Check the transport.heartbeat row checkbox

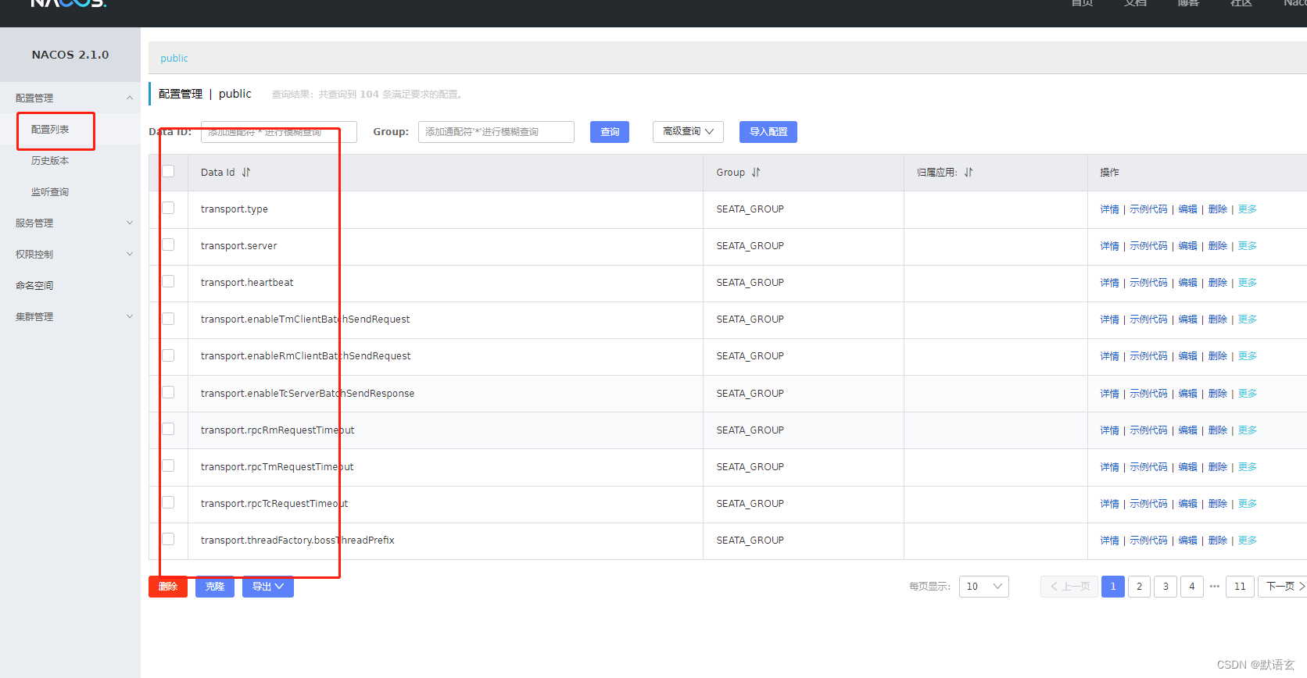click(168, 281)
